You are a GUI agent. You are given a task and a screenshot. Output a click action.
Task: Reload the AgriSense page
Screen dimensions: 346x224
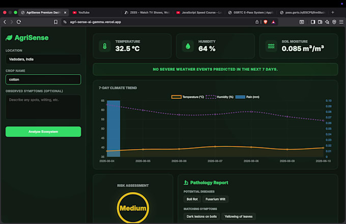coord(19,22)
